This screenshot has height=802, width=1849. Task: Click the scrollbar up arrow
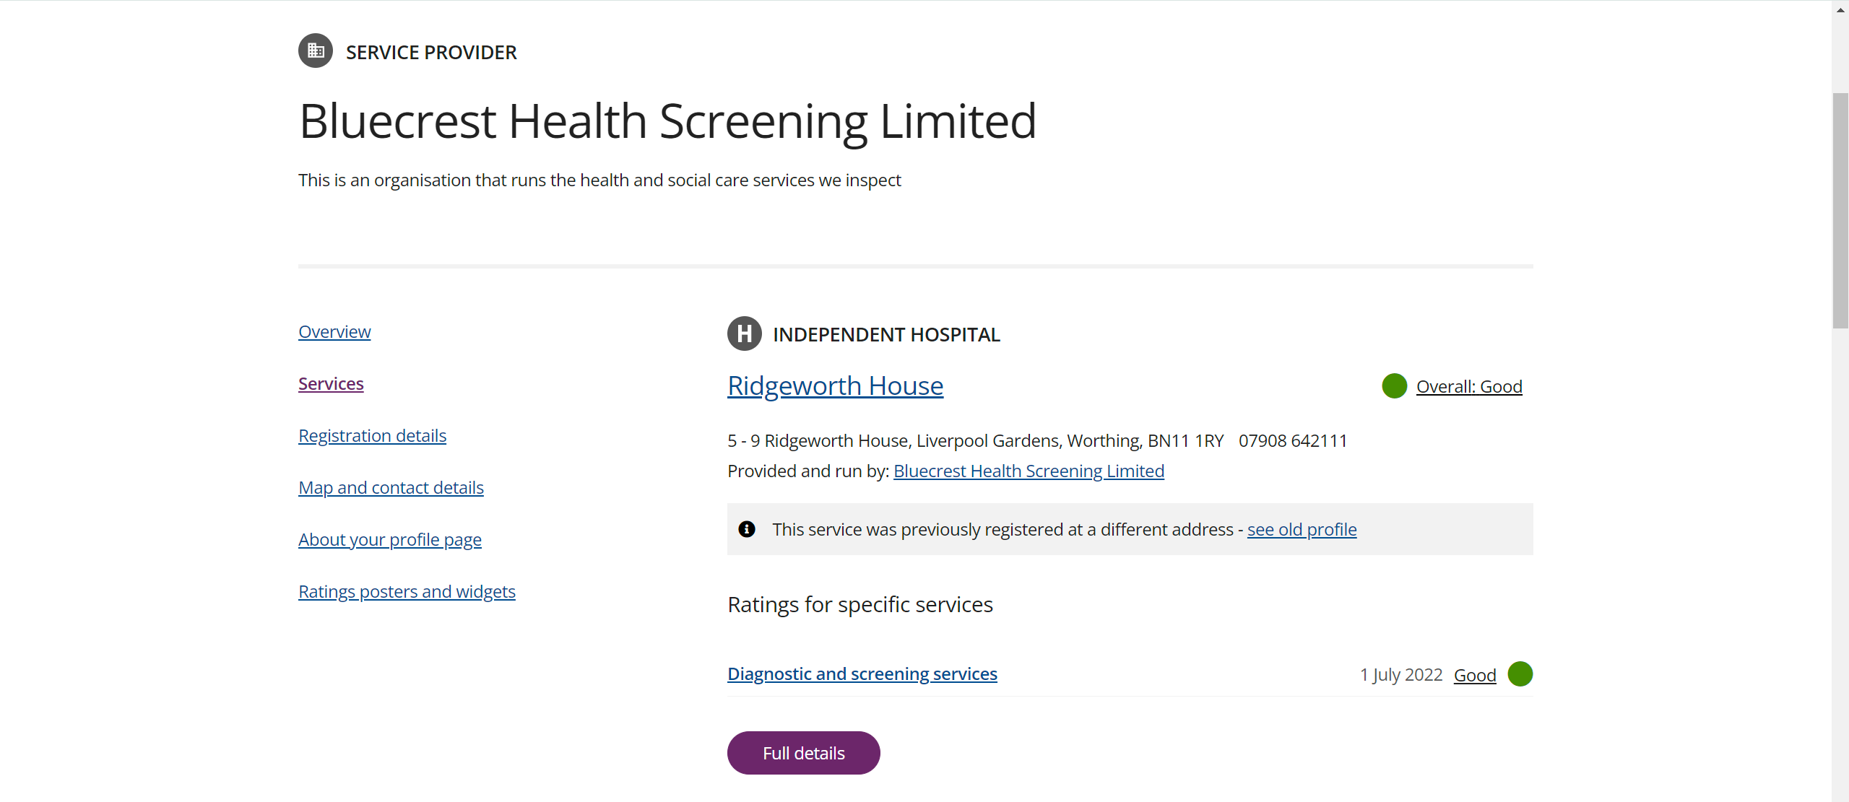point(1840,10)
